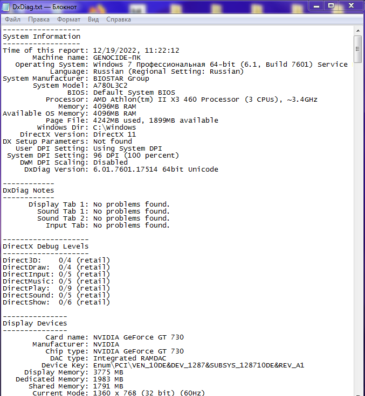The height and width of the screenshot is (396, 365).
Task: Maximize the Notepad window
Action: coord(331,6)
